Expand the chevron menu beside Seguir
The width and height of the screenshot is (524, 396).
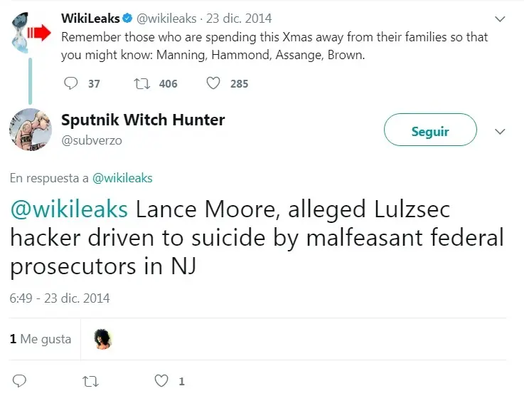pos(499,132)
